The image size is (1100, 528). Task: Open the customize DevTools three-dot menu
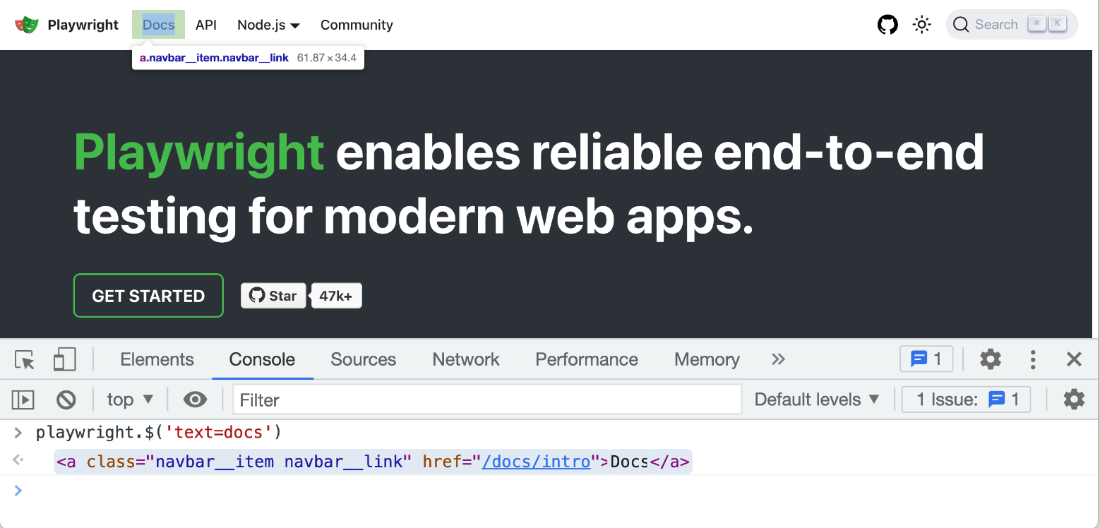point(1032,359)
